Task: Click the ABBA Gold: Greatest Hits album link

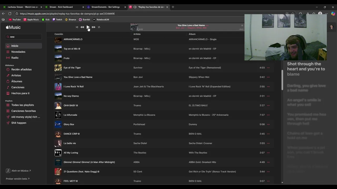Action: pyautogui.click(x=202, y=162)
